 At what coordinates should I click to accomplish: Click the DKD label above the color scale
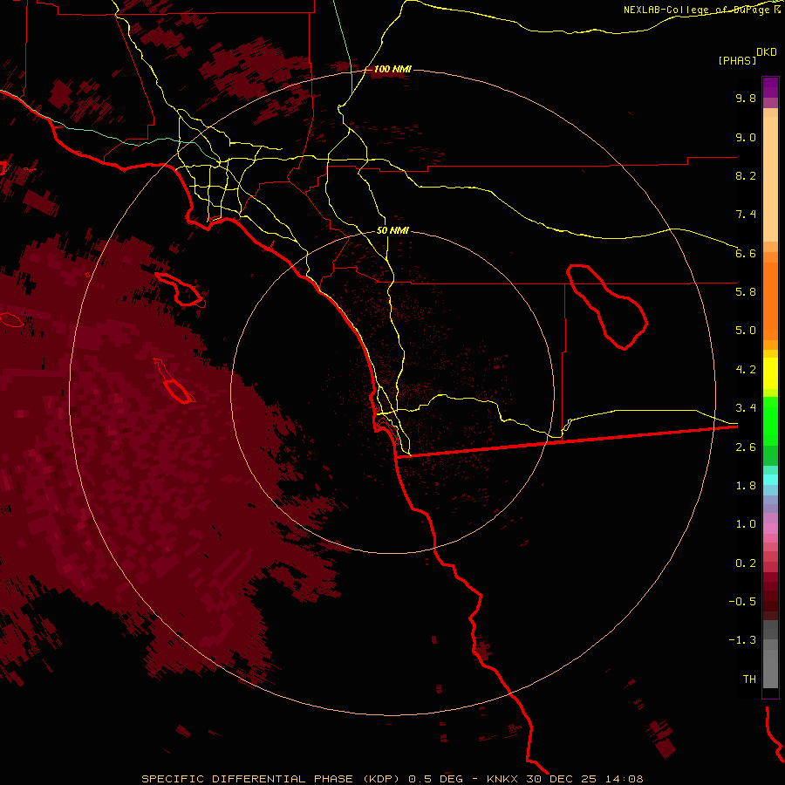767,52
